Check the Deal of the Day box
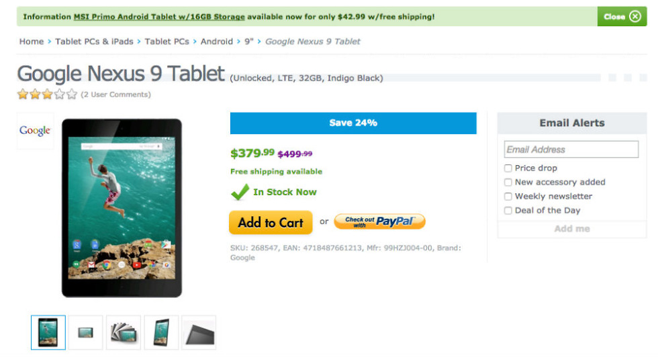This screenshot has height=357, width=658. 508,211
